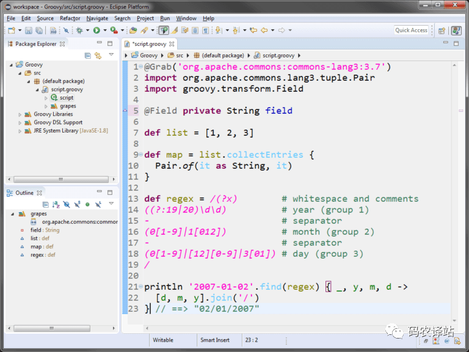Click the Run button in the toolbar

96,30
